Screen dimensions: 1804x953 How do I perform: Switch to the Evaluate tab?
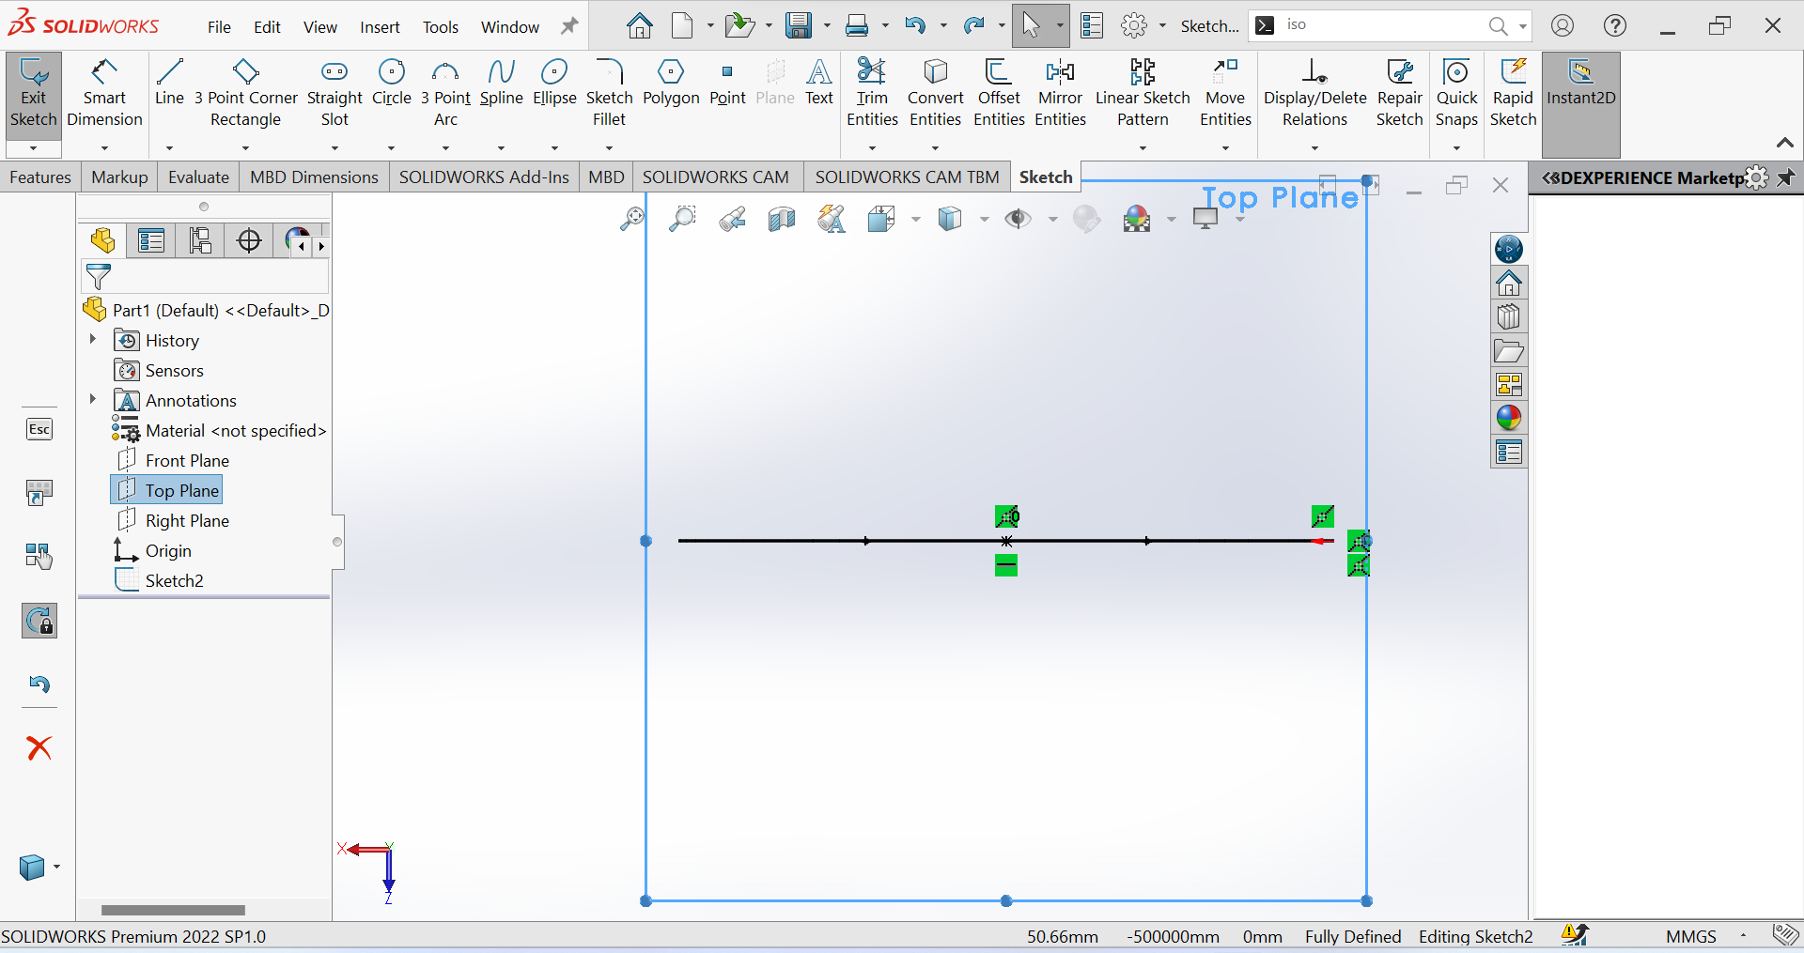(x=198, y=177)
